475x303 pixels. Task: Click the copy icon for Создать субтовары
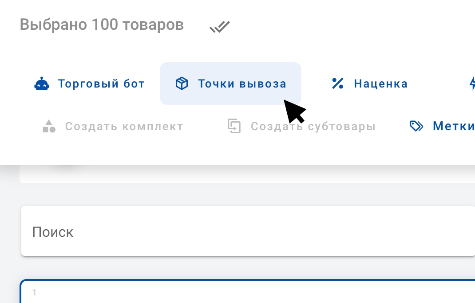tap(234, 126)
